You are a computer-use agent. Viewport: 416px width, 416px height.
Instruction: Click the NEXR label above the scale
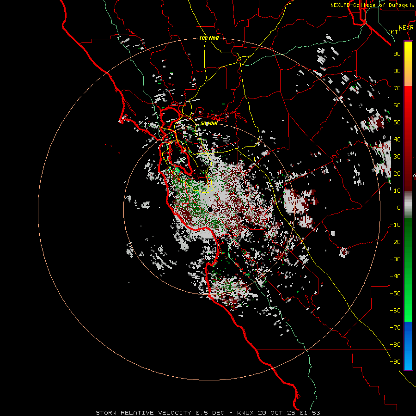pos(406,28)
